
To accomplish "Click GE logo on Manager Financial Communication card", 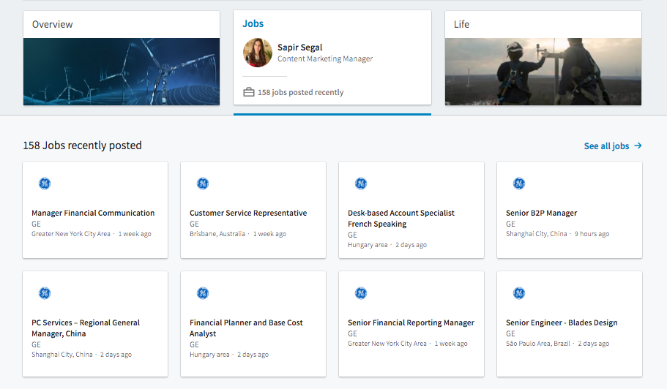I will coord(45,184).
